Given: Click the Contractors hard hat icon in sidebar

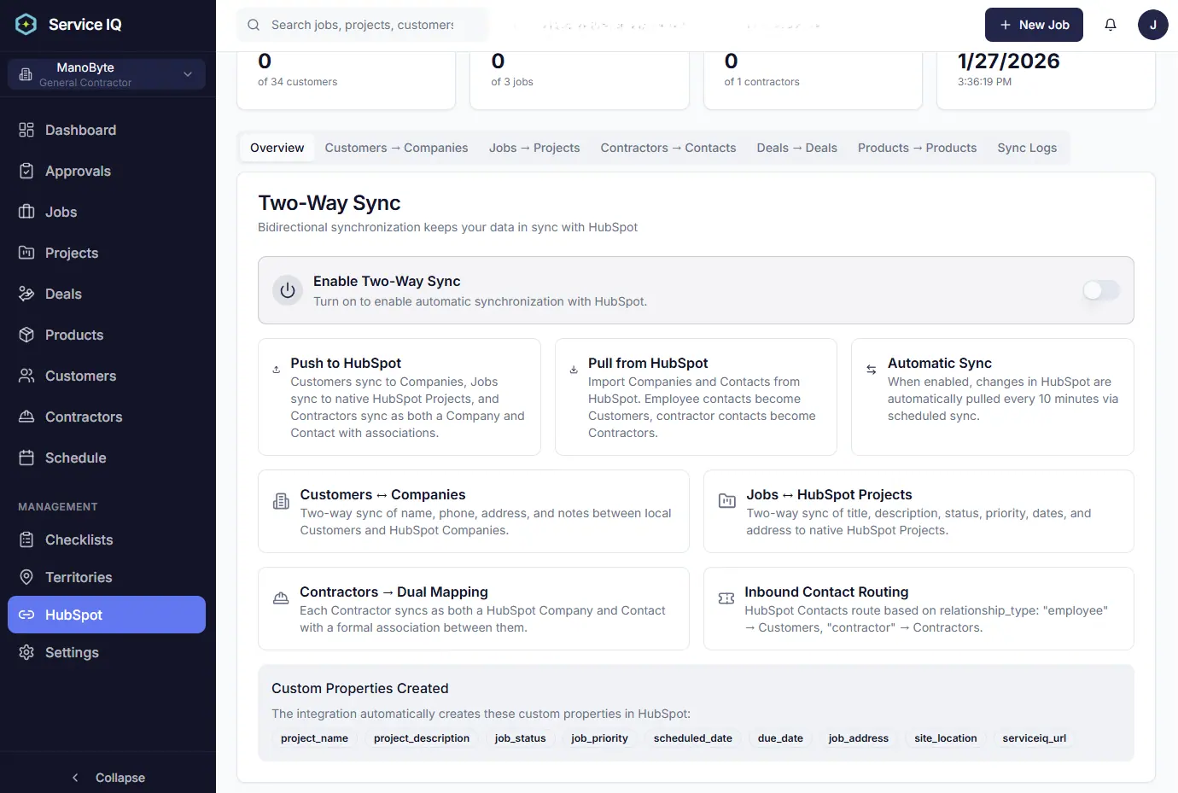Looking at the screenshot, I should pyautogui.click(x=26, y=417).
